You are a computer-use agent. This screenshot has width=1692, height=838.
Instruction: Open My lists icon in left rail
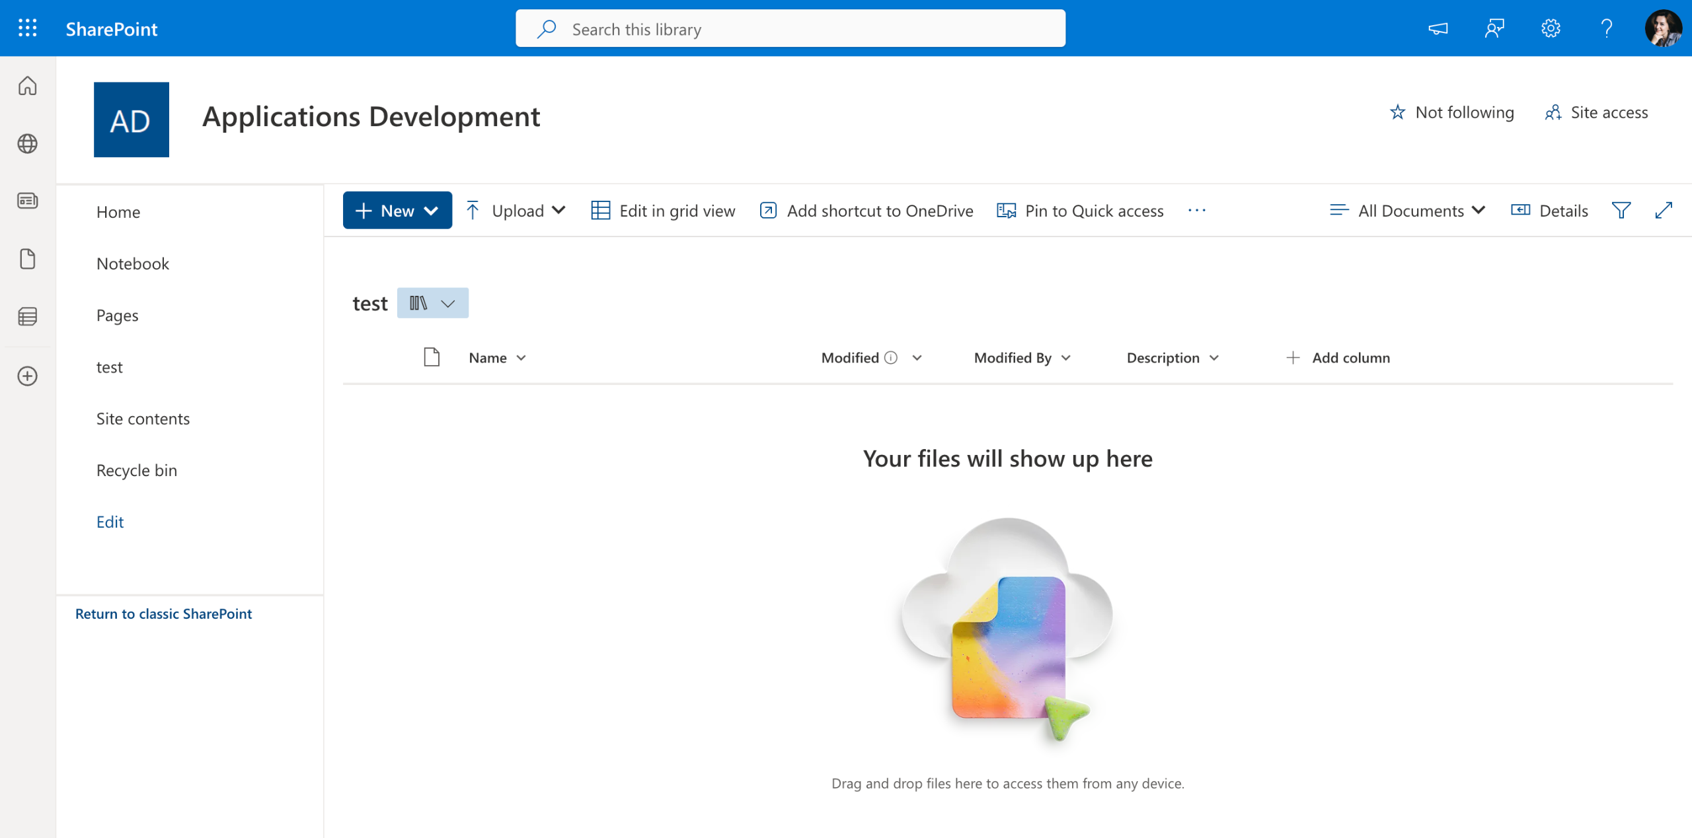tap(27, 316)
